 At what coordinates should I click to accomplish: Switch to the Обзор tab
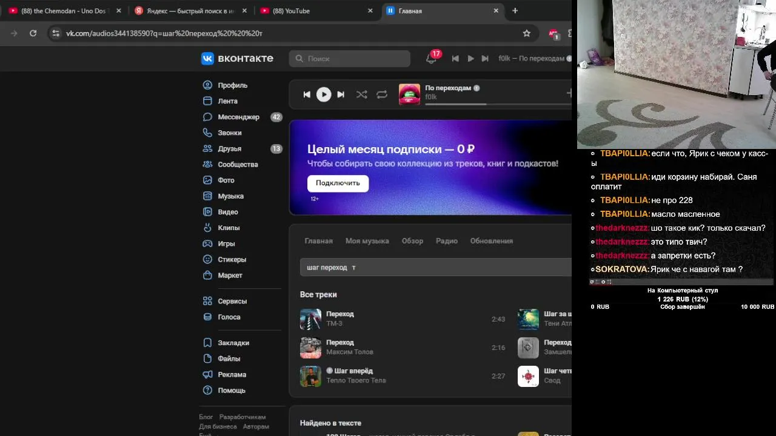412,241
